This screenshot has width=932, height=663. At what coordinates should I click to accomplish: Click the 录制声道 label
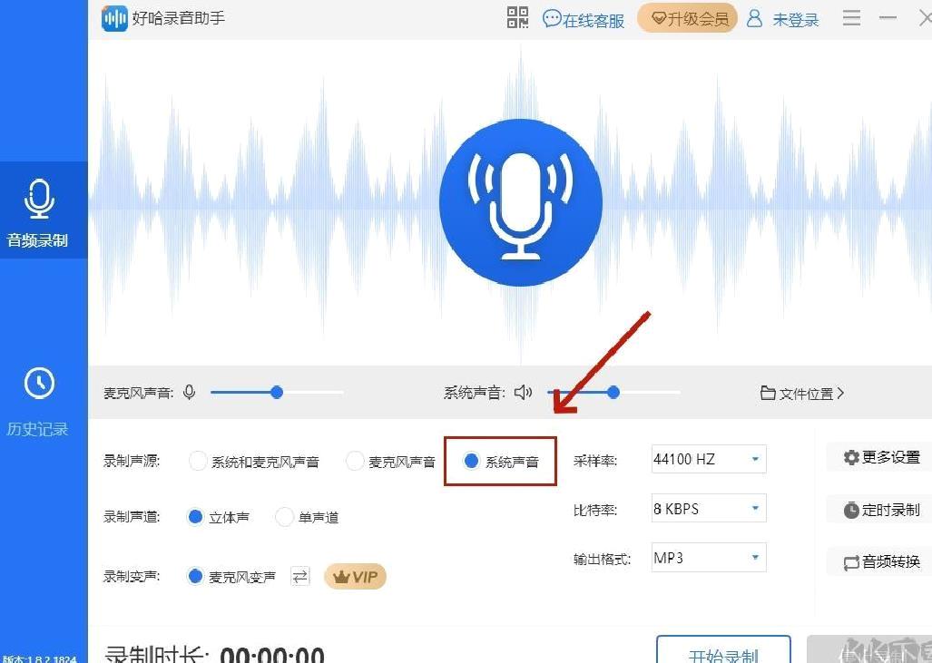(x=132, y=517)
